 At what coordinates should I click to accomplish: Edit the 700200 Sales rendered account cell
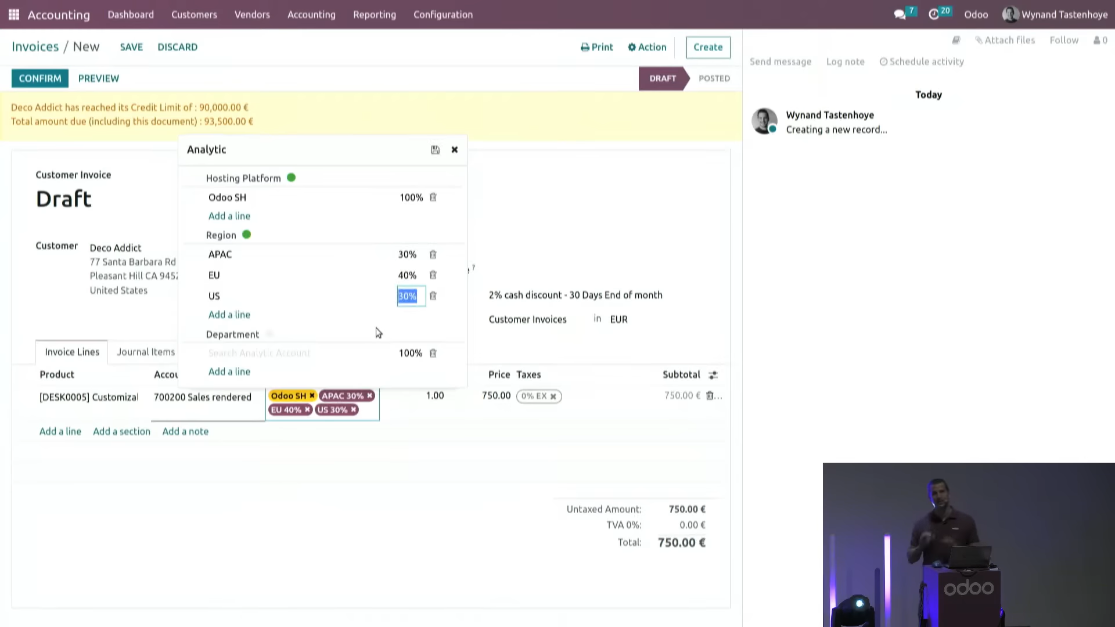203,397
